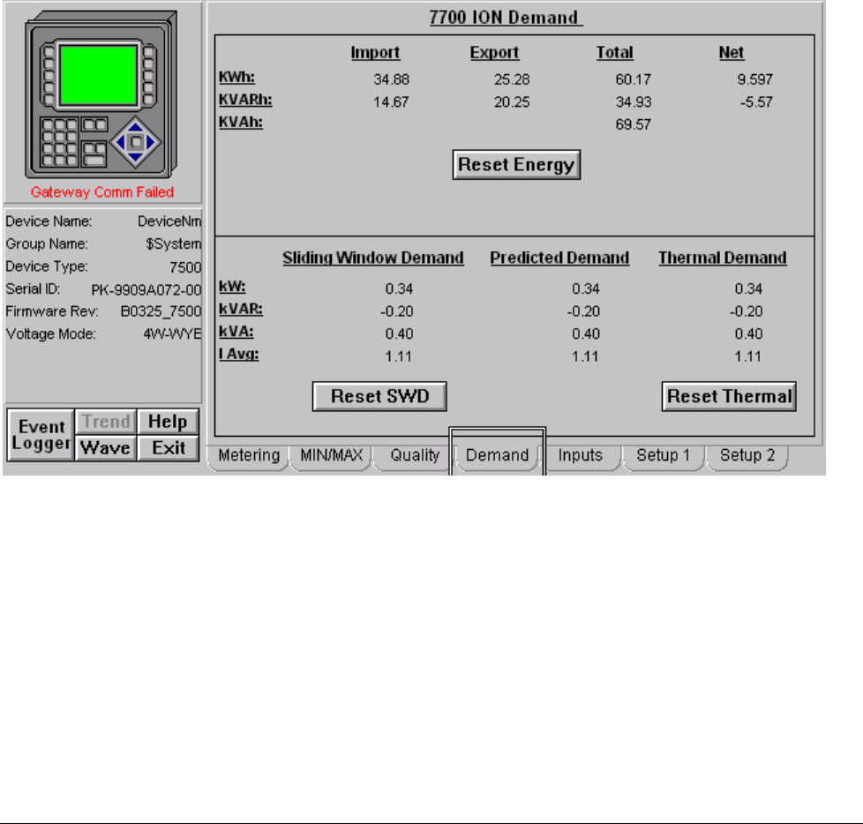Click the Export column header
Screen dimensions: 863x824
494,52
